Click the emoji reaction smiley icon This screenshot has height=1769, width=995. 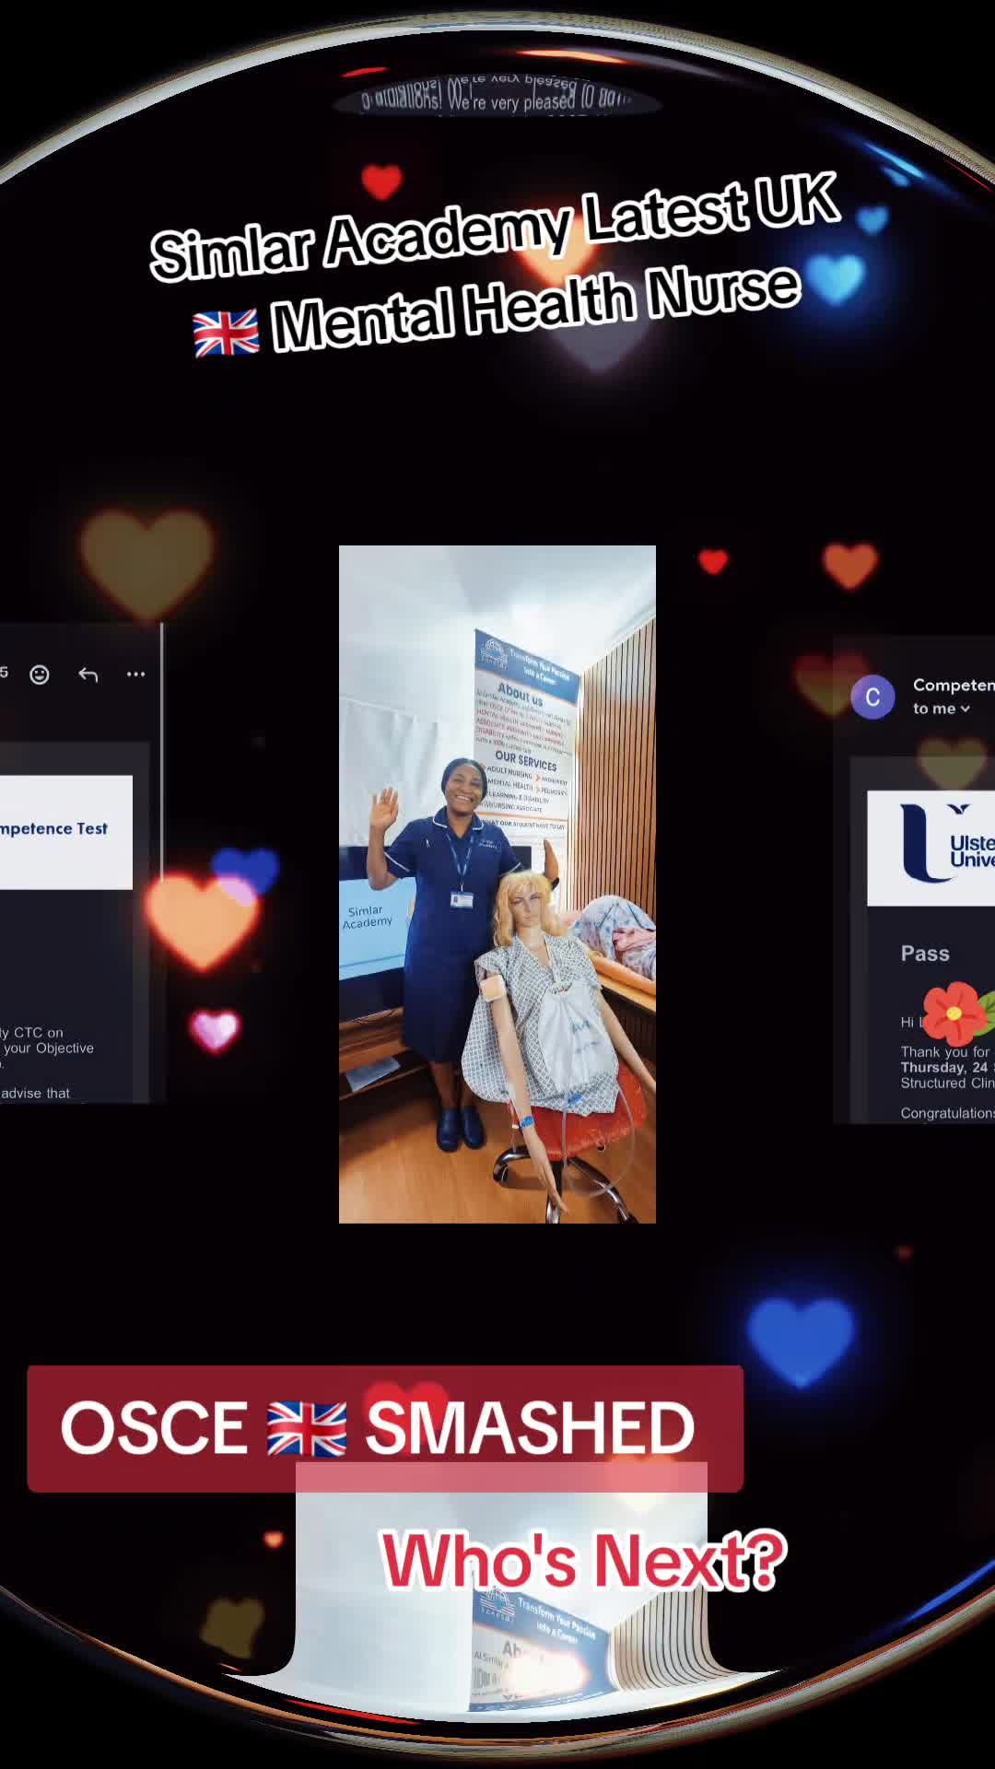pos(40,674)
